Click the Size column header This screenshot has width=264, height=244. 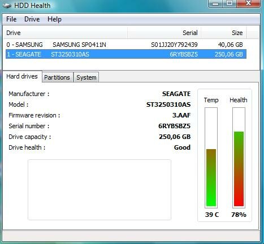point(224,33)
